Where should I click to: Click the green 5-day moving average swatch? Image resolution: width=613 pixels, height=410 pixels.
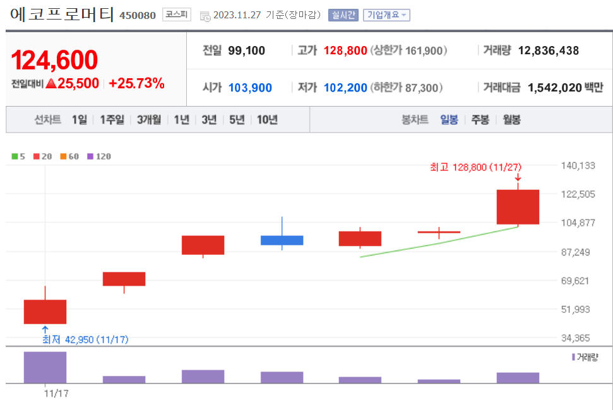(15, 156)
